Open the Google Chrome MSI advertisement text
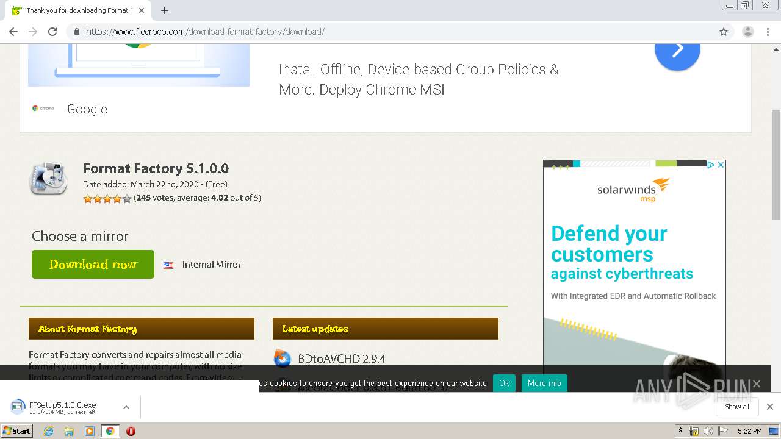This screenshot has height=439, width=781. tap(419, 79)
